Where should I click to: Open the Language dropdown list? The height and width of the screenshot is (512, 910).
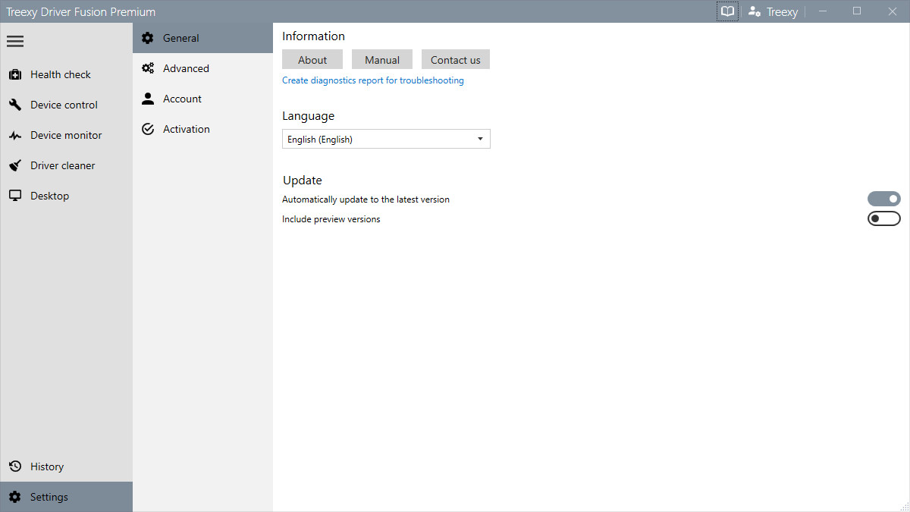click(386, 139)
